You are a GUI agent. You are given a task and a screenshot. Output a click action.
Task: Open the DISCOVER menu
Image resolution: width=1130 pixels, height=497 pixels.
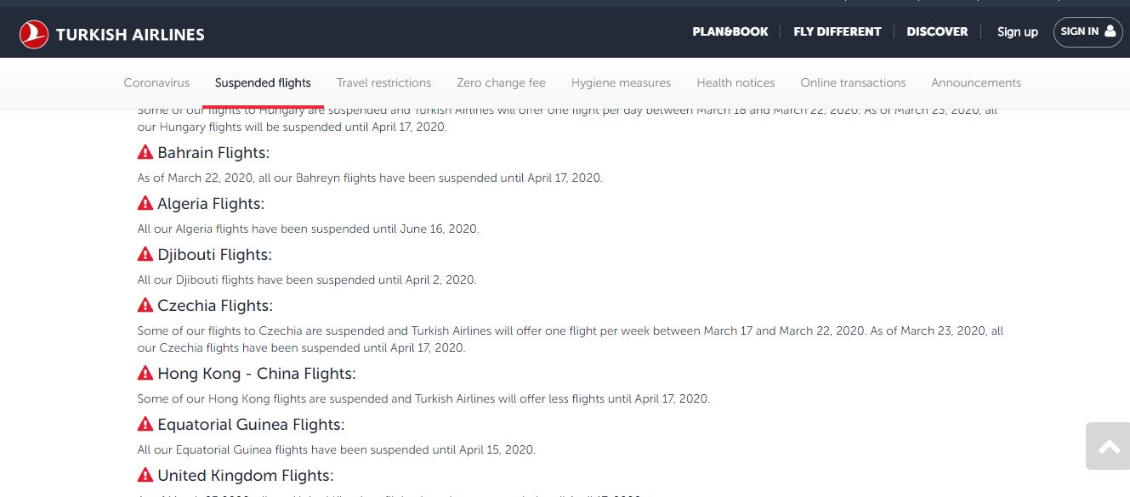[x=937, y=31]
